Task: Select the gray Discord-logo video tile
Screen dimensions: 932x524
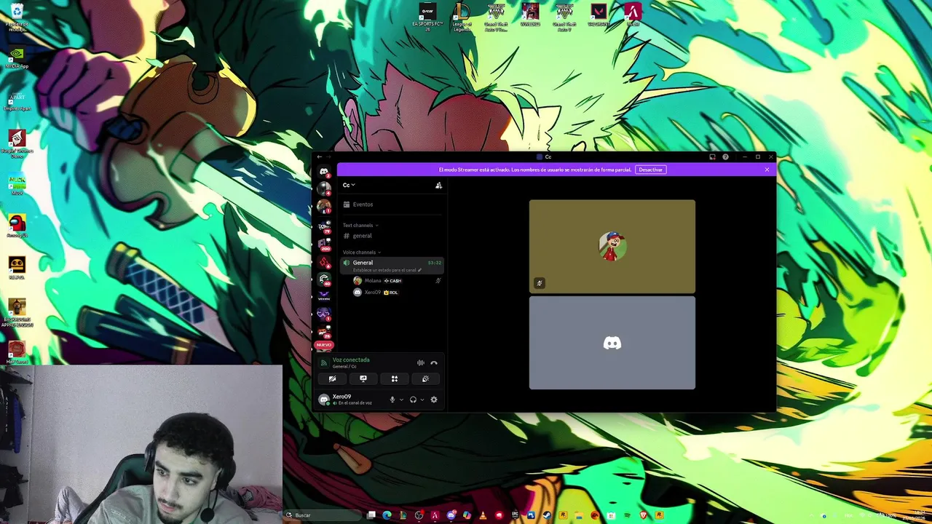Action: click(612, 343)
